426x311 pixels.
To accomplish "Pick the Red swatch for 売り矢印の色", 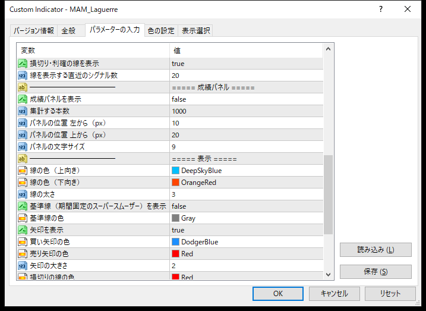I will tap(175, 254).
